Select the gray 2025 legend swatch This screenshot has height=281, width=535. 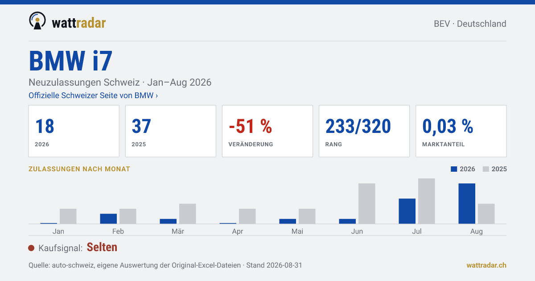[486, 169]
